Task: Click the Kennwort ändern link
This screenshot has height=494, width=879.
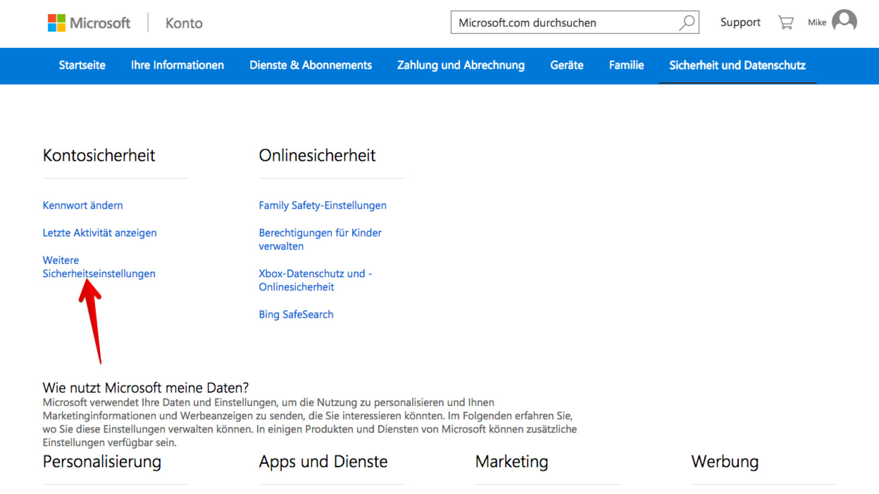Action: [x=83, y=205]
